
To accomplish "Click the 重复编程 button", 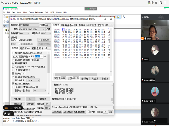I will [43, 99].
